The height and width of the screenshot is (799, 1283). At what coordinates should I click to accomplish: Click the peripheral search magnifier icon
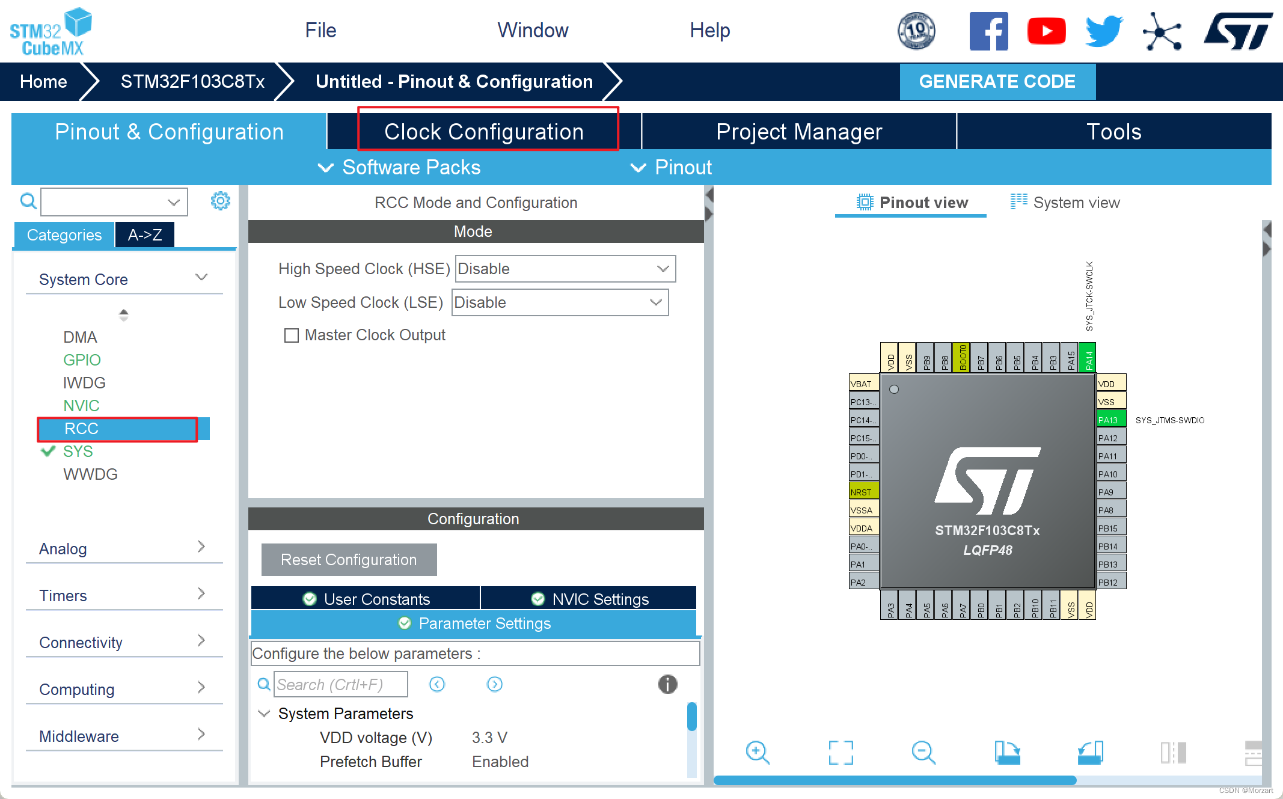point(28,201)
